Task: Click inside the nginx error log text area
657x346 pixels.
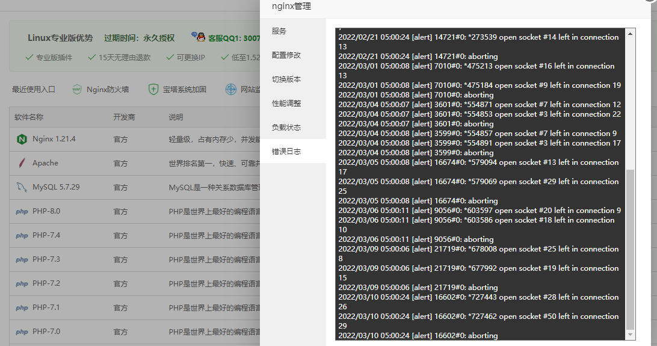Action: tap(480, 181)
